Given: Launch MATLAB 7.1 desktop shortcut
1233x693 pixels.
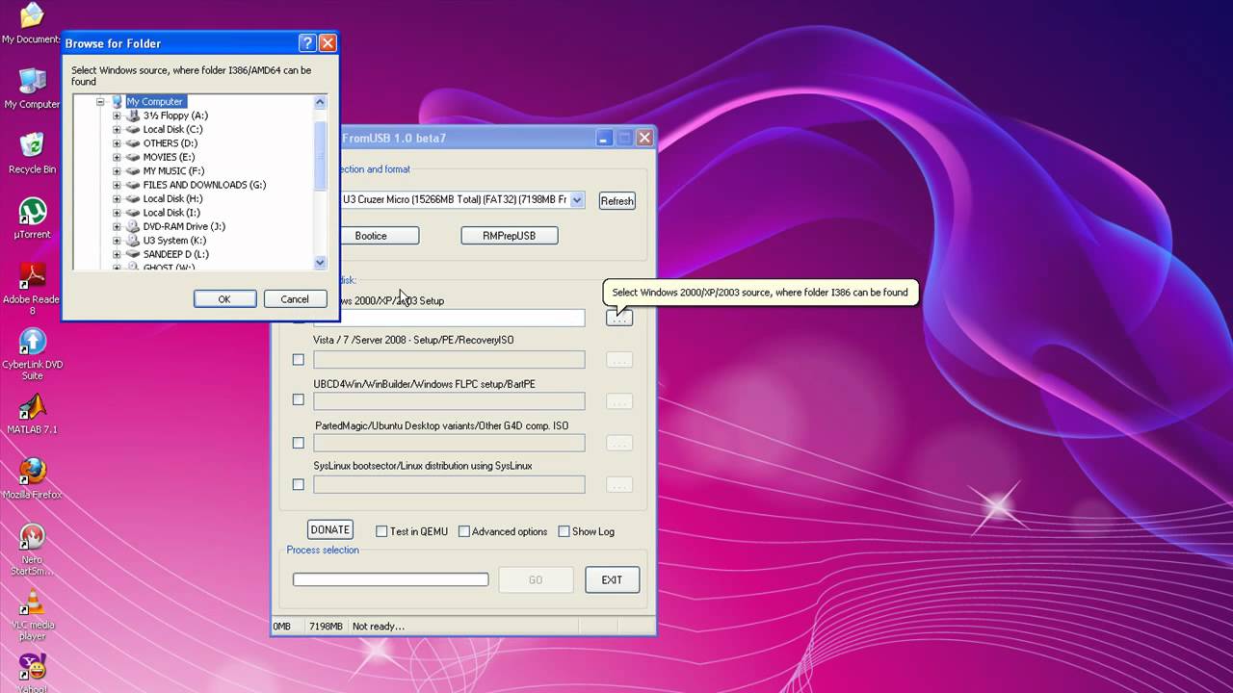Looking at the screenshot, I should 32,414.
